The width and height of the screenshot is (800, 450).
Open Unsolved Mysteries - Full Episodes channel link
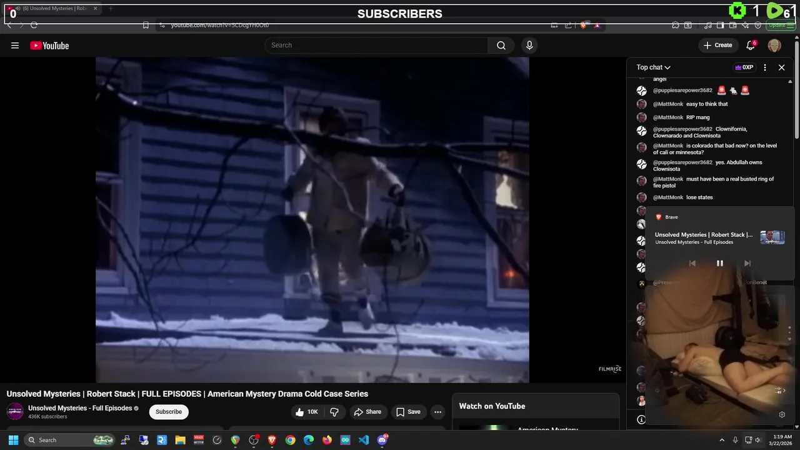80,408
